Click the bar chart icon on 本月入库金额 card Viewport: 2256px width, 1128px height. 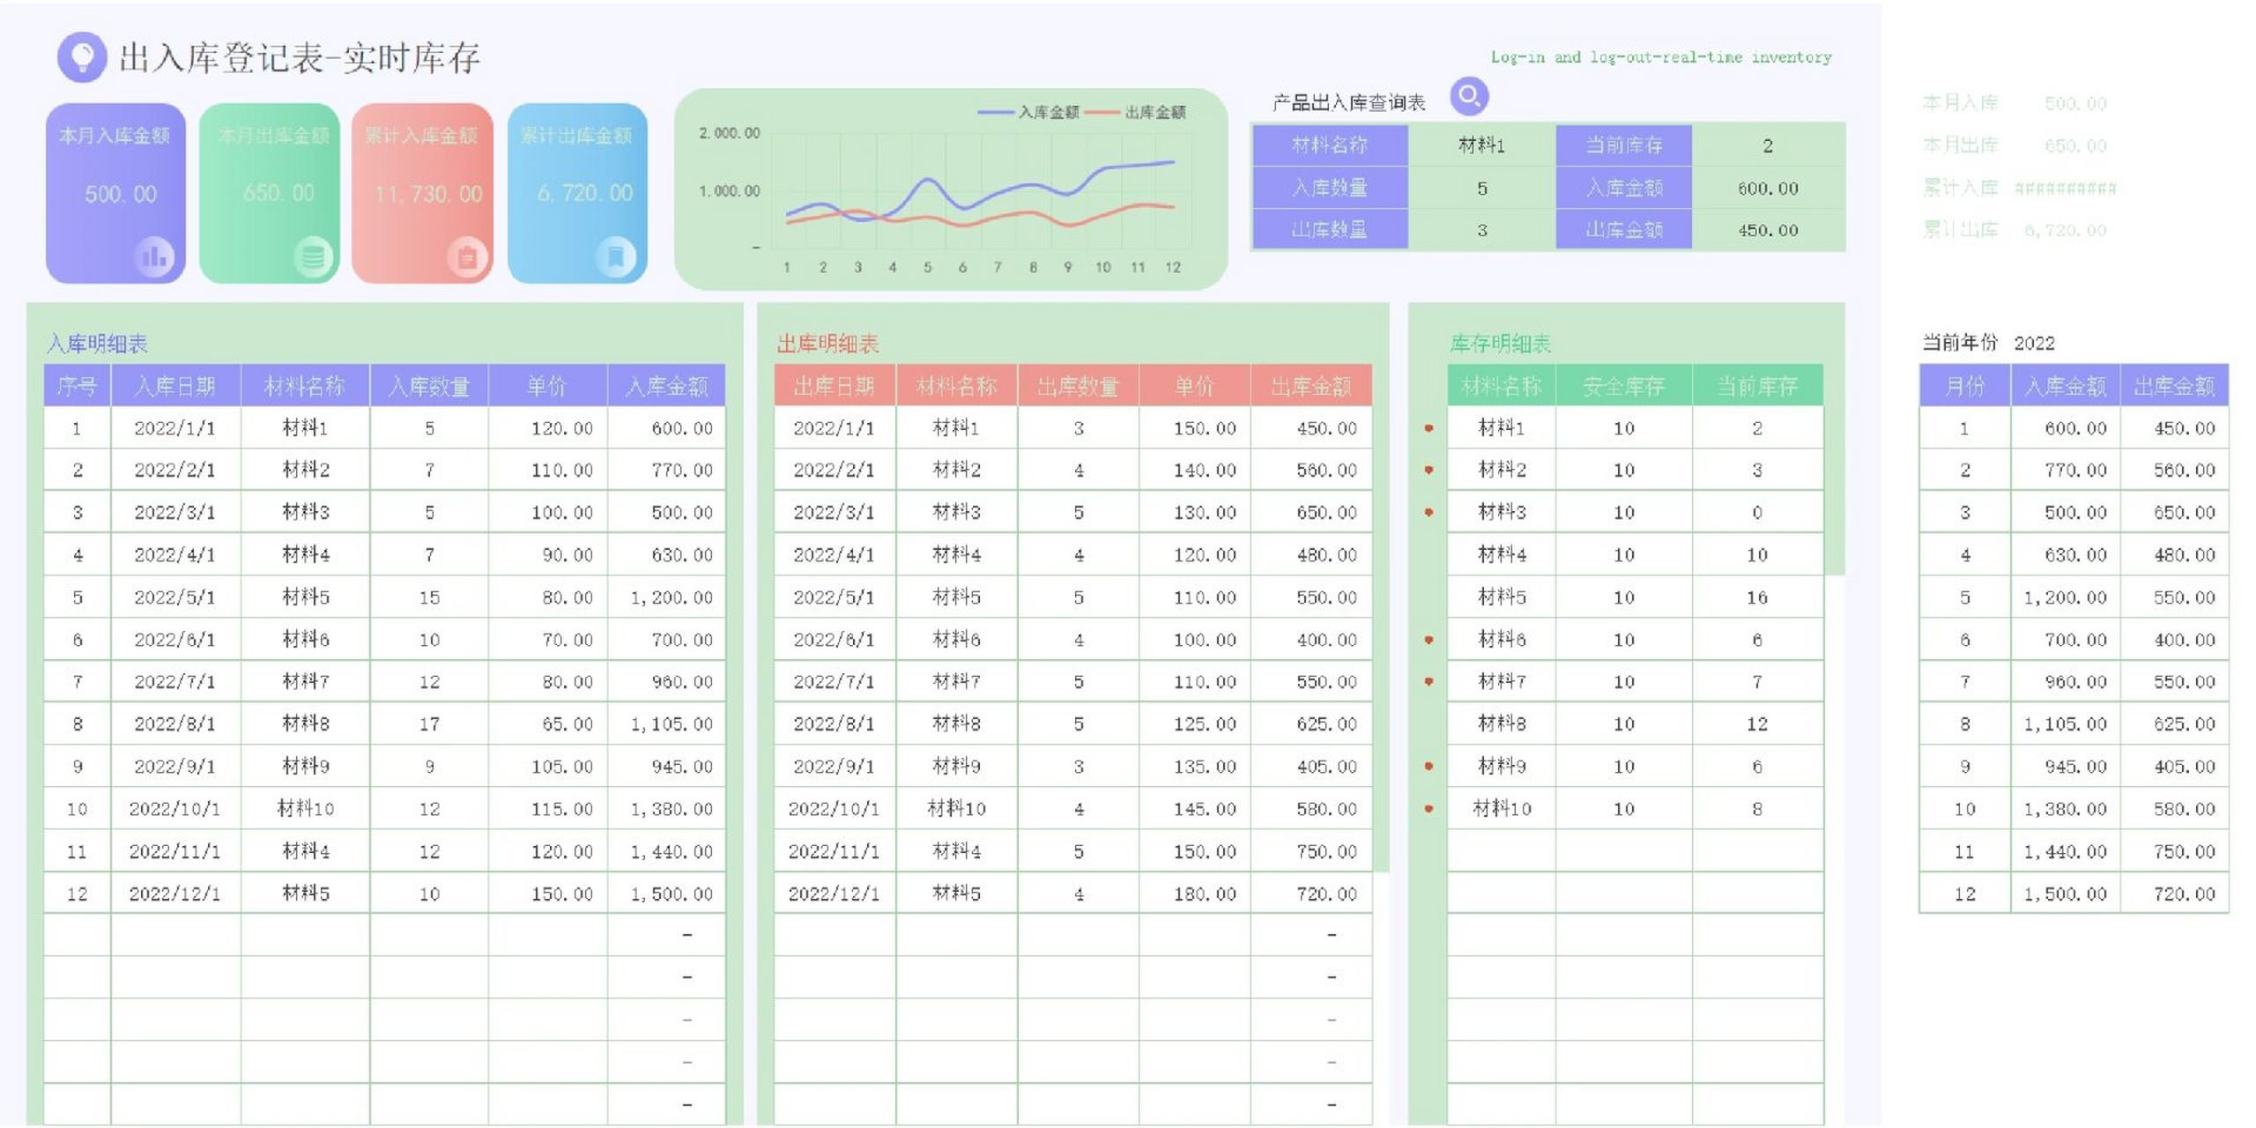point(154,256)
